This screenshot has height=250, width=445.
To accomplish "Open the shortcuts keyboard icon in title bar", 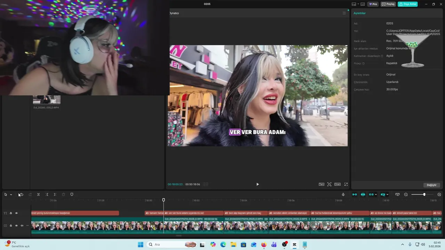I will (363, 4).
